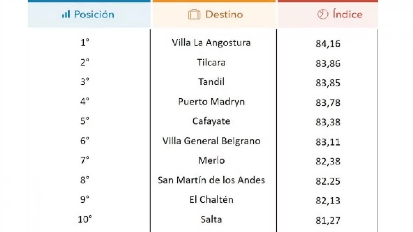
Task: Select the Destino column header text
Action: pos(224,14)
